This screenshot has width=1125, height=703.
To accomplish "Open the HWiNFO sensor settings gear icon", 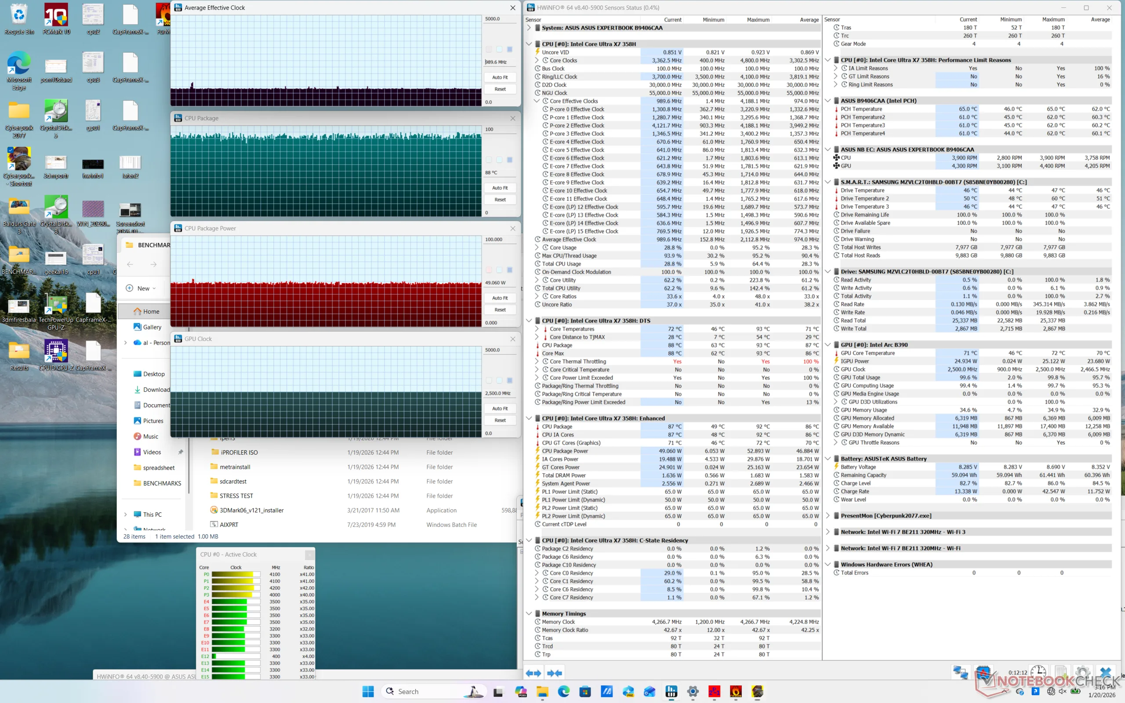I will coord(1082,672).
